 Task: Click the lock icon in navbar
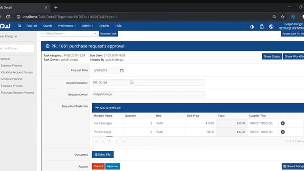[262, 27]
